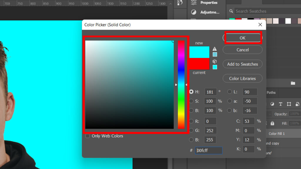Click the lock all layer icon

(x=272, y=123)
